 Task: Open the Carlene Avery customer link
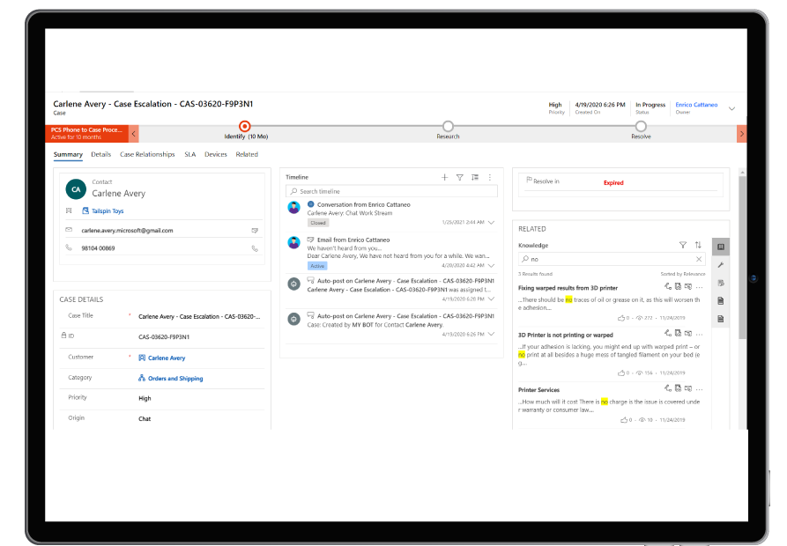click(x=167, y=358)
